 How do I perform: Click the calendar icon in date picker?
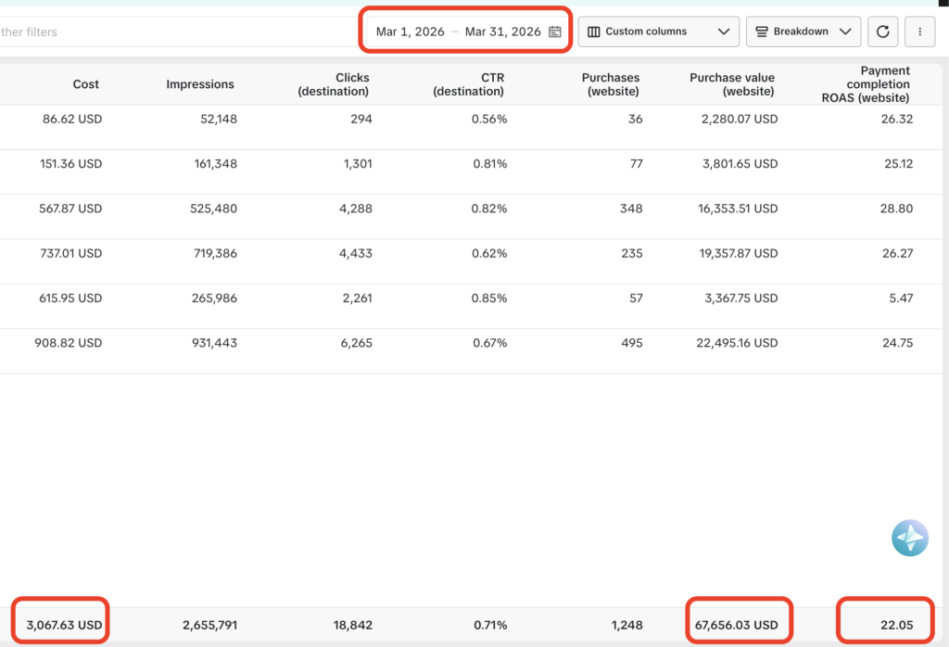click(554, 32)
